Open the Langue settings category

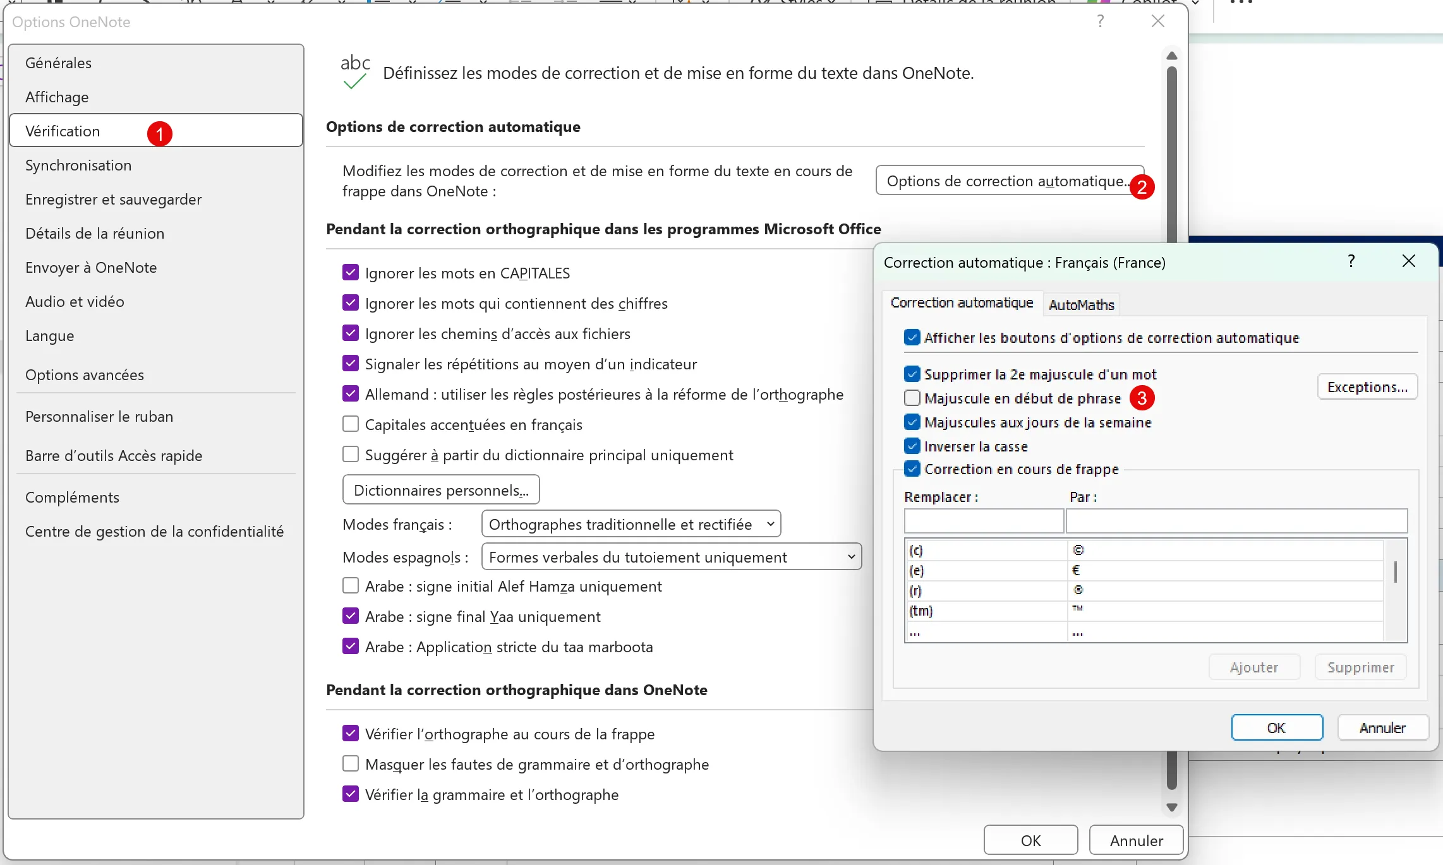point(50,336)
